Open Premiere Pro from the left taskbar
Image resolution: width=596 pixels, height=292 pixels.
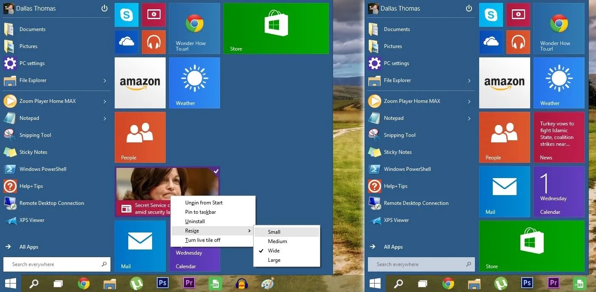[189, 283]
